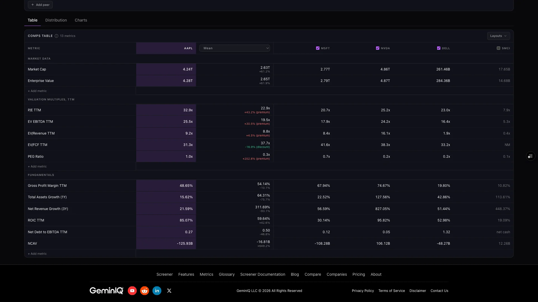
Task: Open the YouTube social icon in footer
Action: 132,291
